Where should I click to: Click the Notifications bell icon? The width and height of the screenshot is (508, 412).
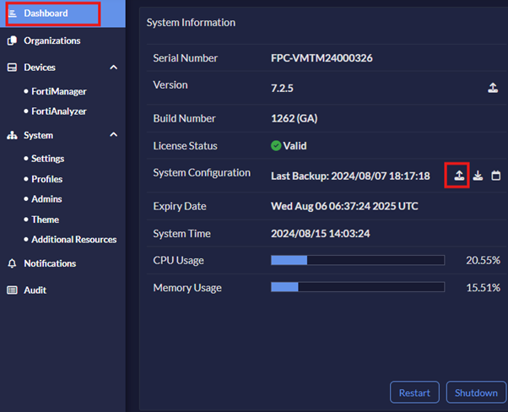pyautogui.click(x=12, y=263)
